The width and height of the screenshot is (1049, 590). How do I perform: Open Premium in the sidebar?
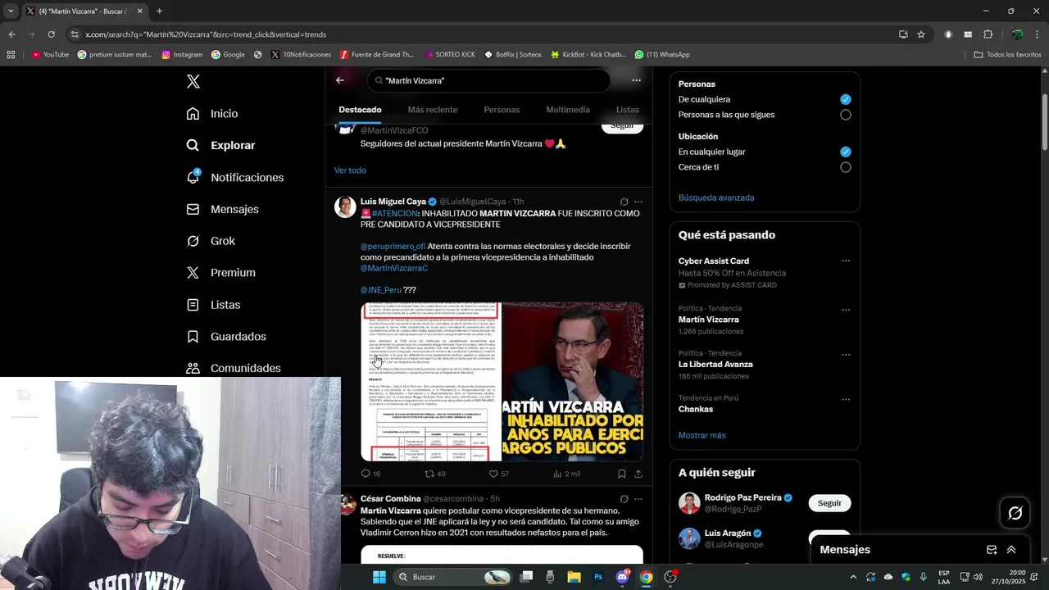[x=220, y=273]
